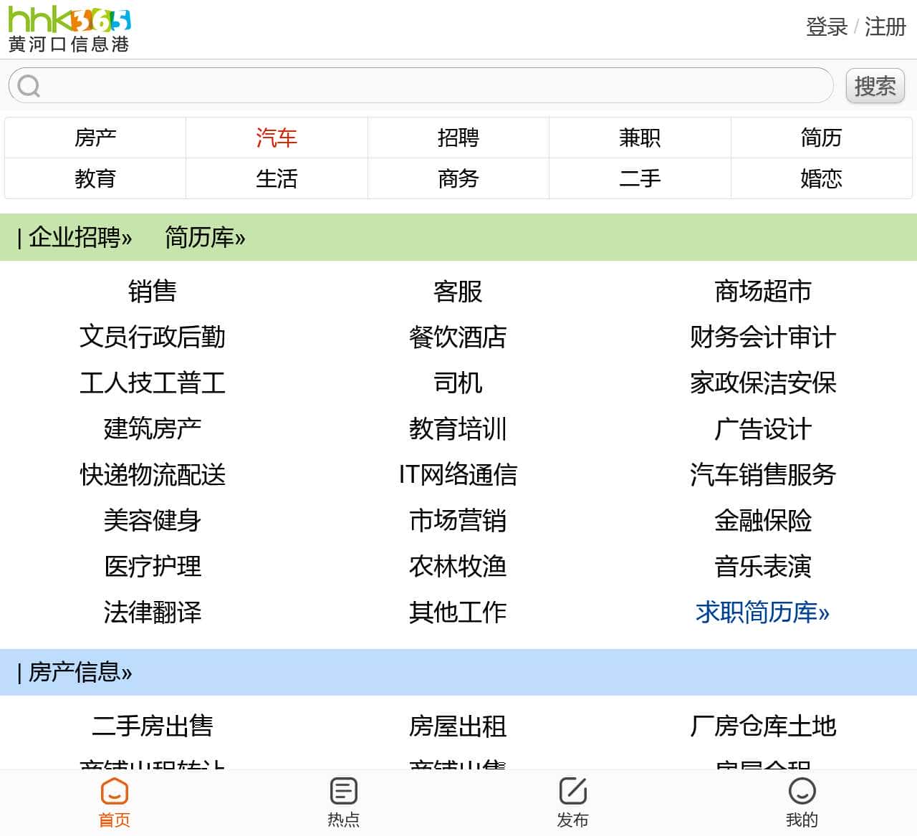Switch to the 招聘 category tab
Viewport: 917px width, 836px height.
coord(458,138)
